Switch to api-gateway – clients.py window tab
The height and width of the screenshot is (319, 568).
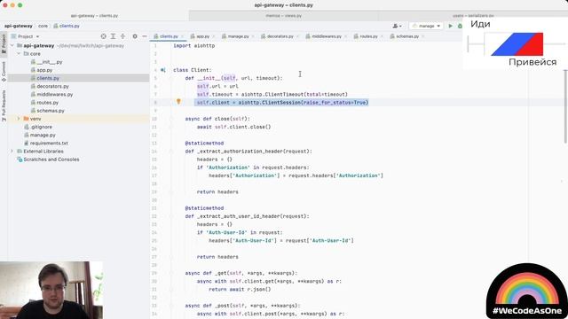point(94,16)
